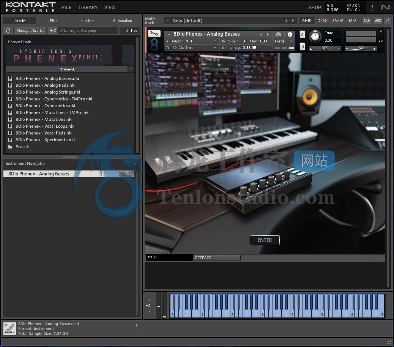Click the Native Instruments logo
This screenshot has height=347, width=394.
point(385,7)
